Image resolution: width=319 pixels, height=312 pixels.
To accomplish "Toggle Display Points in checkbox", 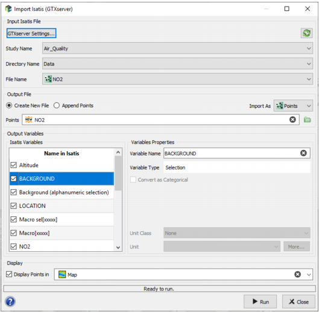I will 9,274.
